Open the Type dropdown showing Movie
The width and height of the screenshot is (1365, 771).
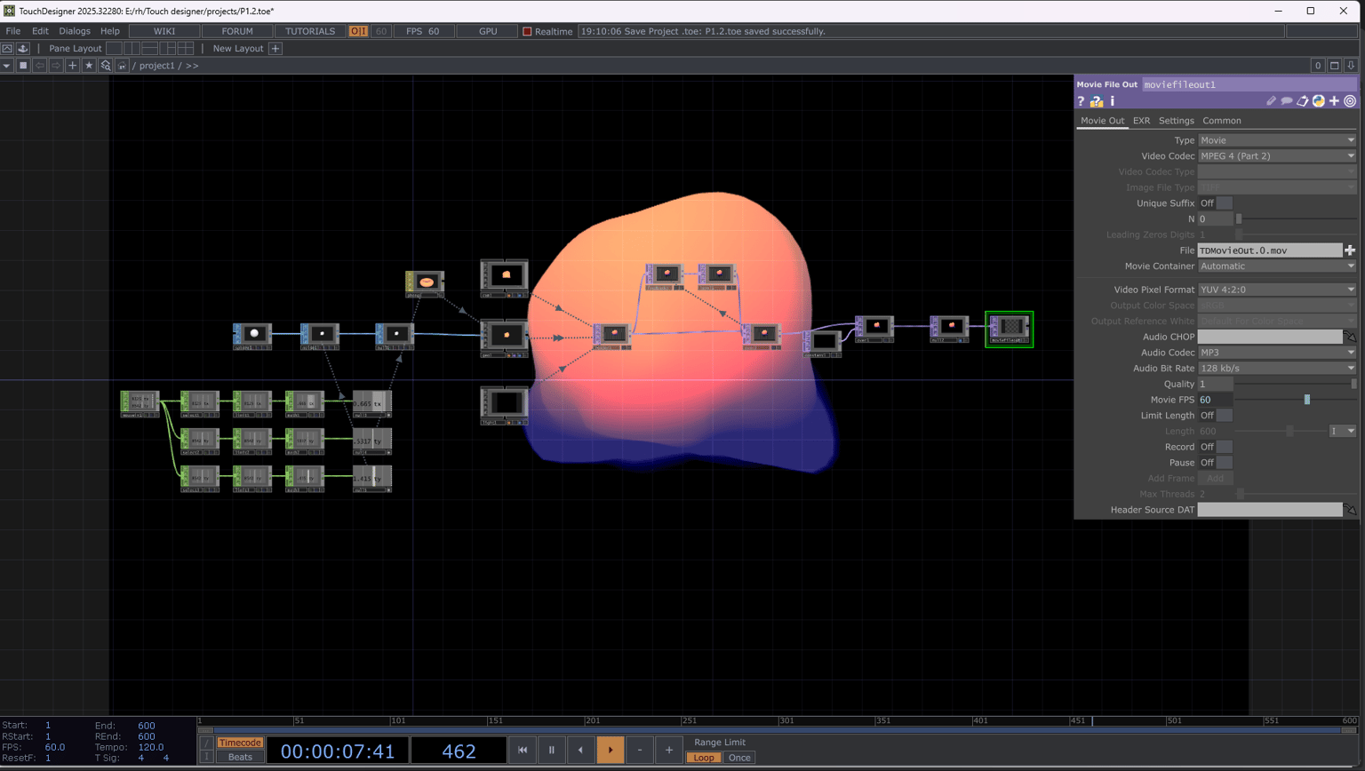pos(1277,140)
